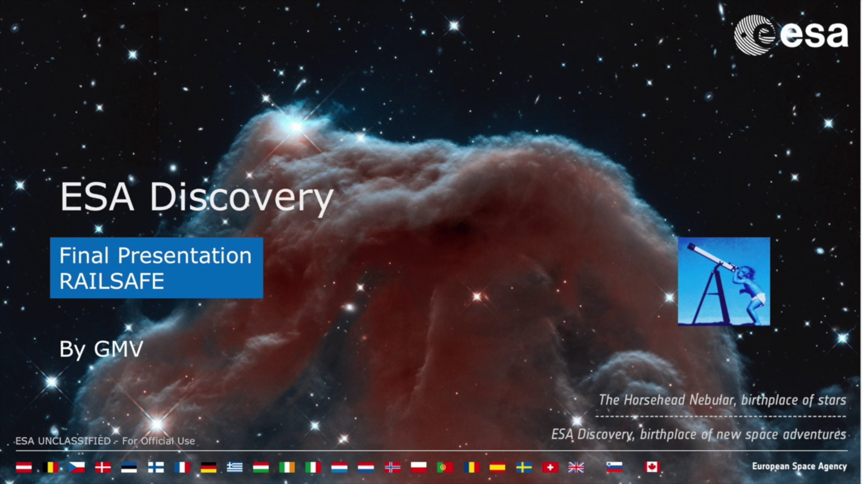Click the Sweden flag icon

coord(524,467)
